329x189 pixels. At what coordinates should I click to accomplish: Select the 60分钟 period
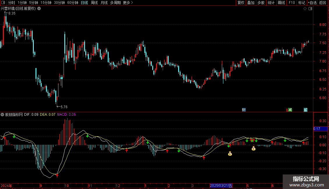click(x=73, y=3)
